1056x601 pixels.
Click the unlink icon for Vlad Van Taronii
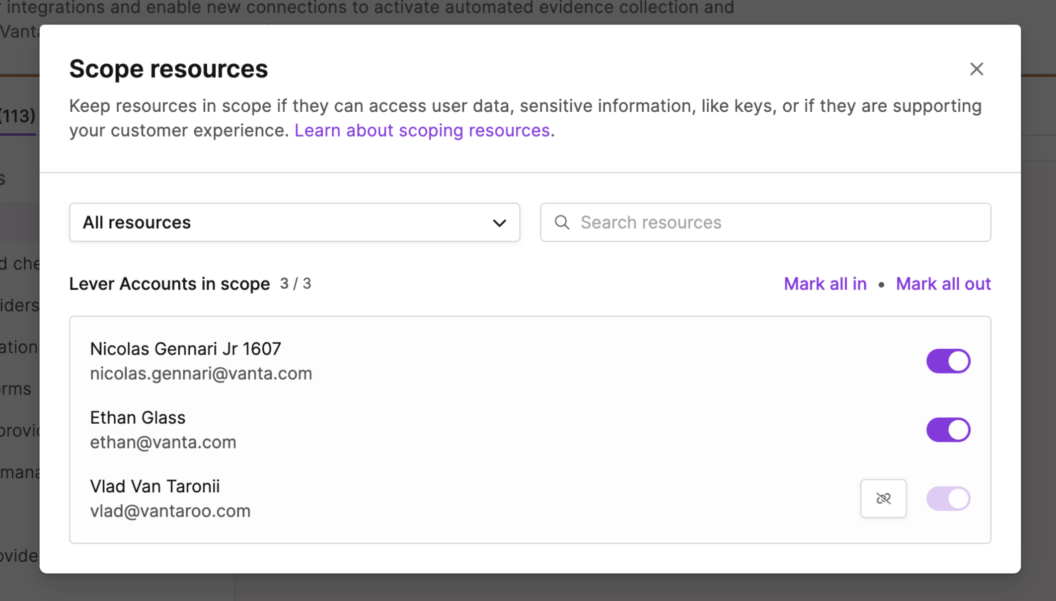click(883, 498)
